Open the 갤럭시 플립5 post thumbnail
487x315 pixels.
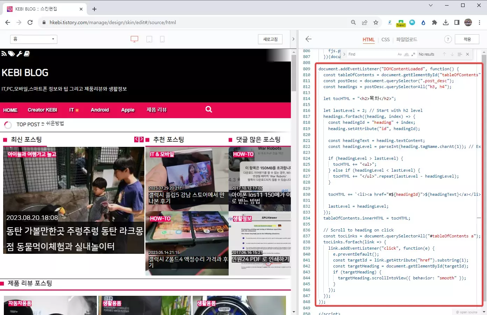(x=187, y=179)
